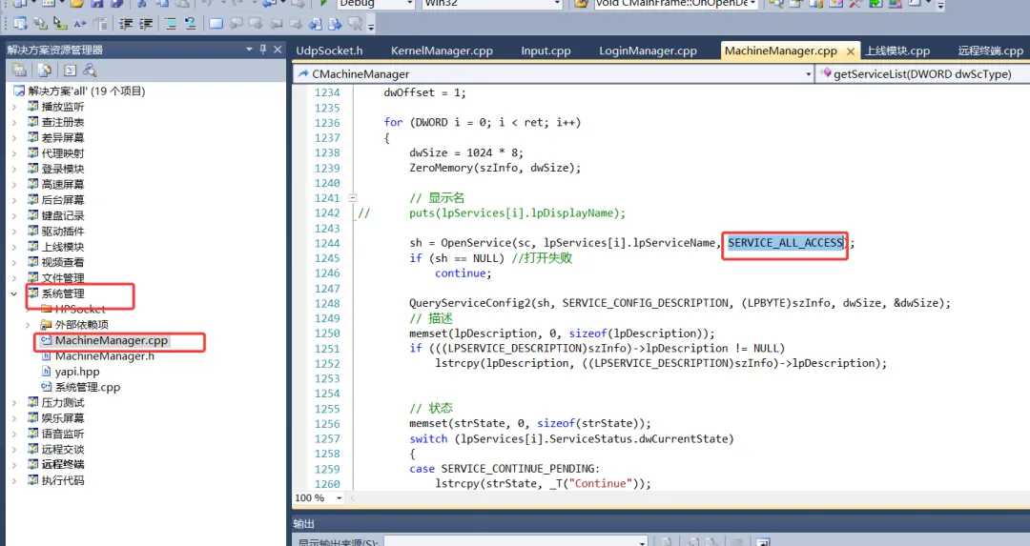Viewport: 1030px width, 546px height.
Task: Click third icon in Solution Explorer toolbar
Action: 71,70
